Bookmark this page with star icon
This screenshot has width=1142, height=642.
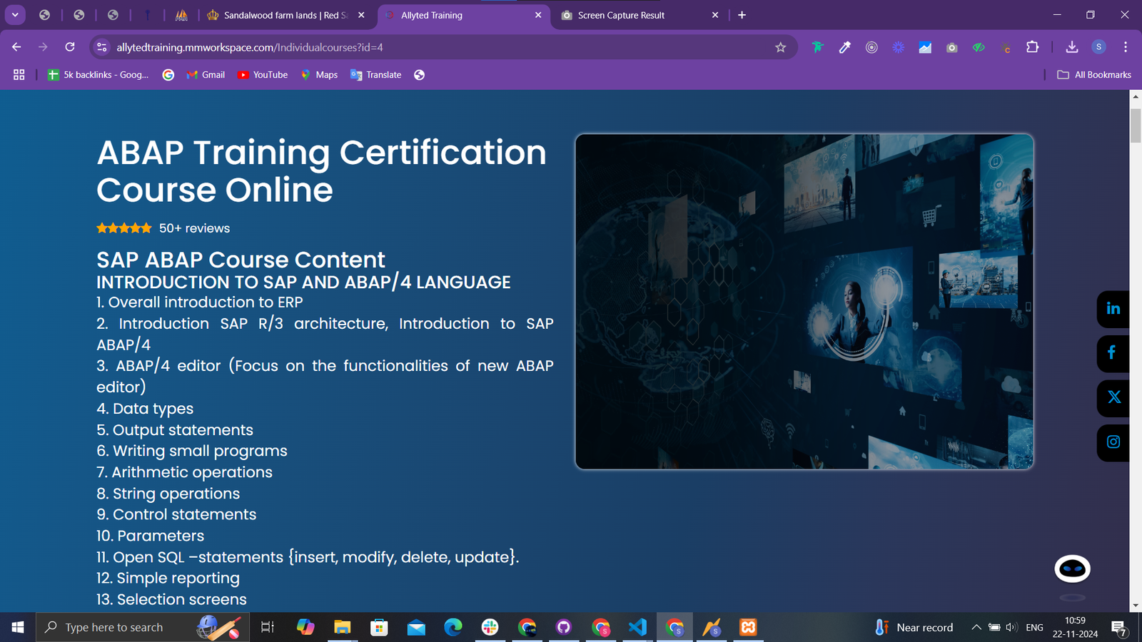[x=780, y=47]
